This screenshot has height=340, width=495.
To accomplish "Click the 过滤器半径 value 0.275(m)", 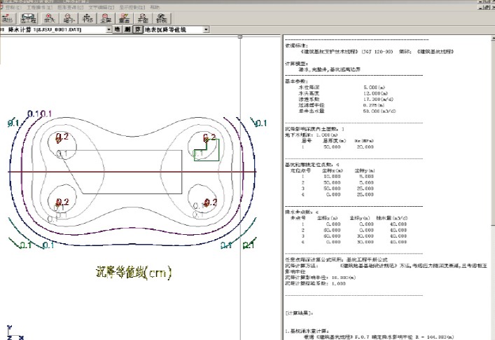I will 374,105.
